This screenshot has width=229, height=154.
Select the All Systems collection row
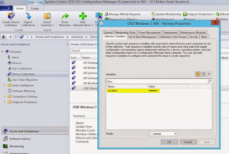pyautogui.click(x=84, y=73)
